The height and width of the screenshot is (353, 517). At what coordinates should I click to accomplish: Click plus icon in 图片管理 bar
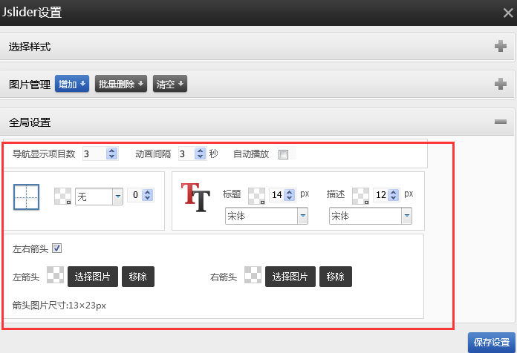pos(501,84)
